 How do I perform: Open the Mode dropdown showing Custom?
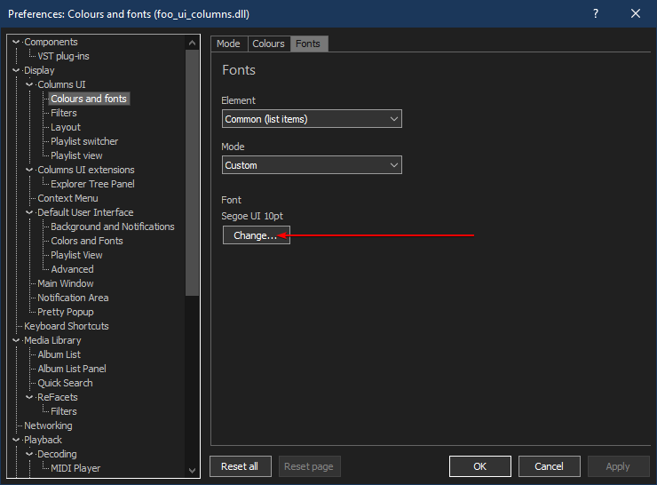point(312,165)
